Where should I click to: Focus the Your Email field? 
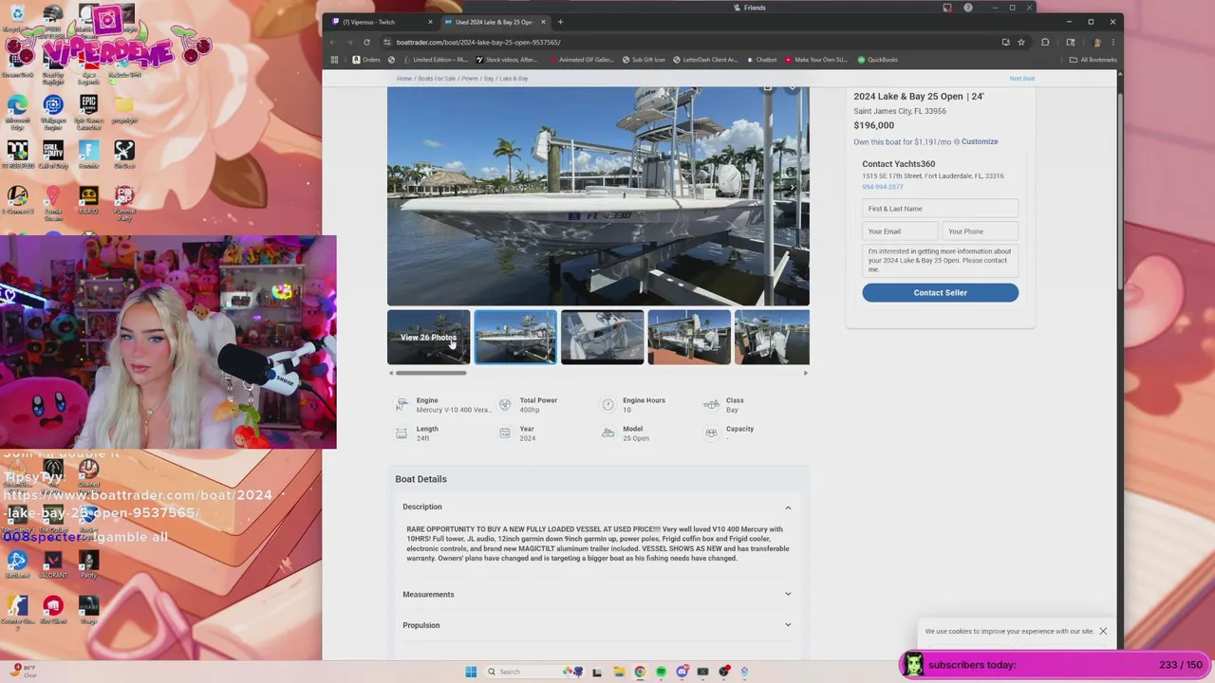tap(900, 231)
